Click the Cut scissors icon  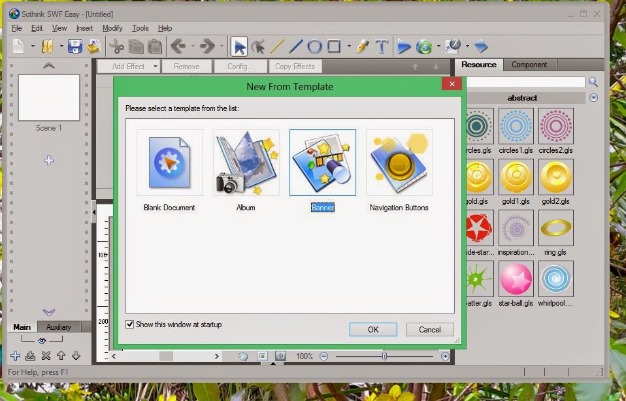tap(116, 46)
